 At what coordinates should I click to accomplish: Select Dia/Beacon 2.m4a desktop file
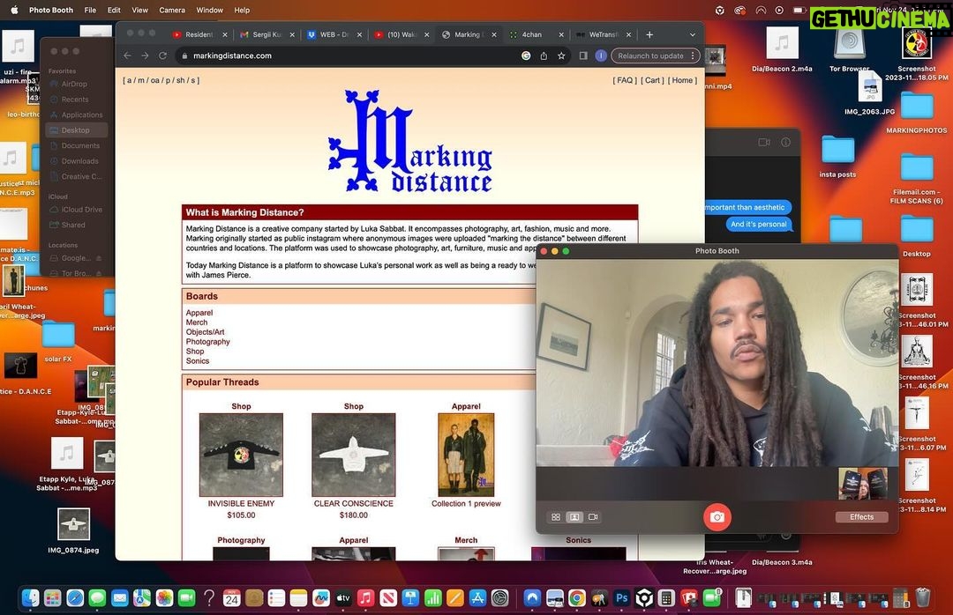782,50
